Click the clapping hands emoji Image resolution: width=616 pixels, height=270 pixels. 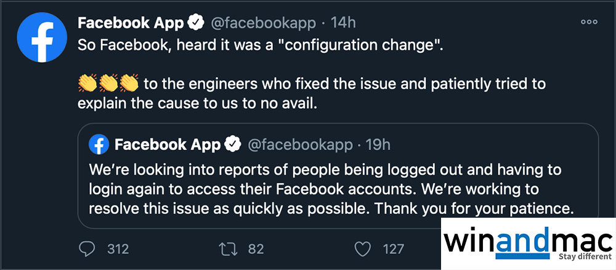pos(108,82)
